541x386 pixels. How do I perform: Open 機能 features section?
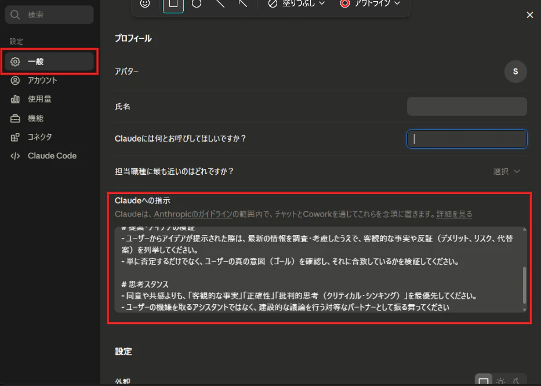[x=49, y=118]
